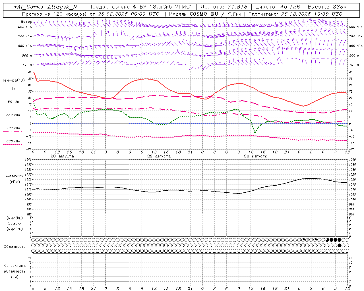The width and height of the screenshot is (364, 291).
Task: Click the Давление pressure chart label
Action: [x=15, y=176]
